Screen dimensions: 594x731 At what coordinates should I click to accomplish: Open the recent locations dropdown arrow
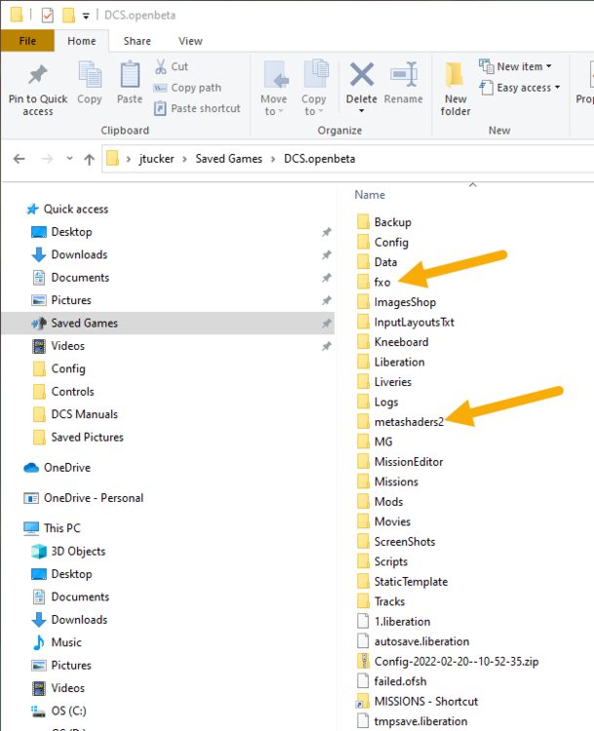(69, 159)
